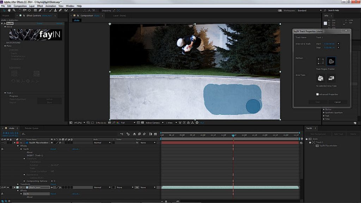Select the Mask Region tracking method
The height and width of the screenshot is (203, 361).
pyautogui.click(x=321, y=61)
